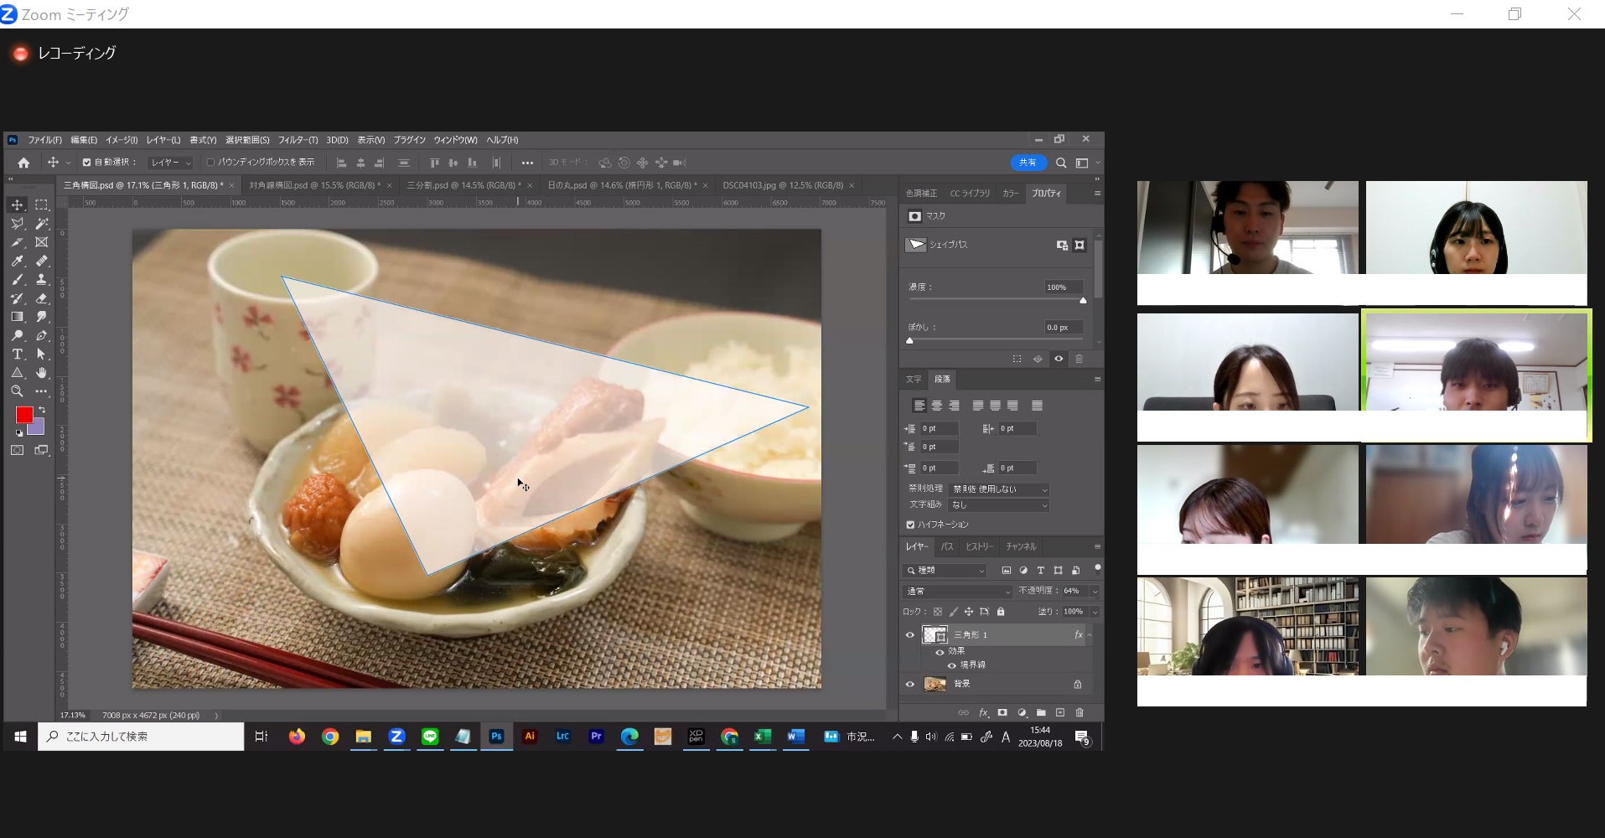1605x838 pixels.
Task: Select the Polygonal Lasso tool
Action: pyautogui.click(x=17, y=224)
